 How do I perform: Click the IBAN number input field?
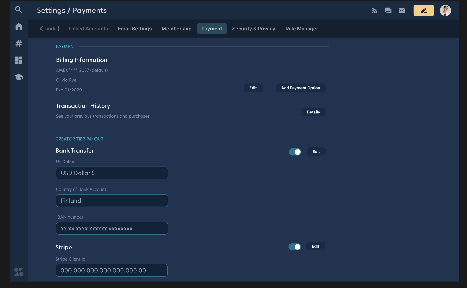coord(112,229)
